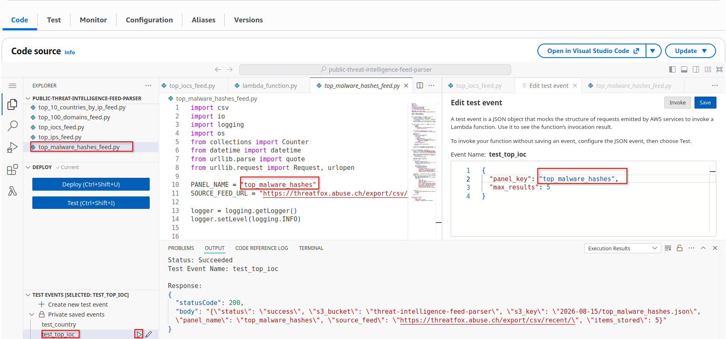The image size is (726, 339).
Task: Edit the test_top_ioc event with pencil icon
Action: [148, 334]
